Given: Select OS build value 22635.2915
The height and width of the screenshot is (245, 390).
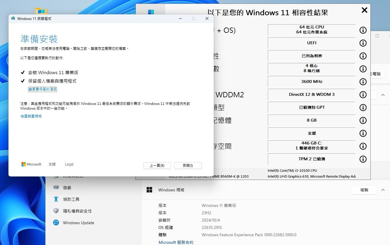Looking at the screenshot, I should [212, 227].
